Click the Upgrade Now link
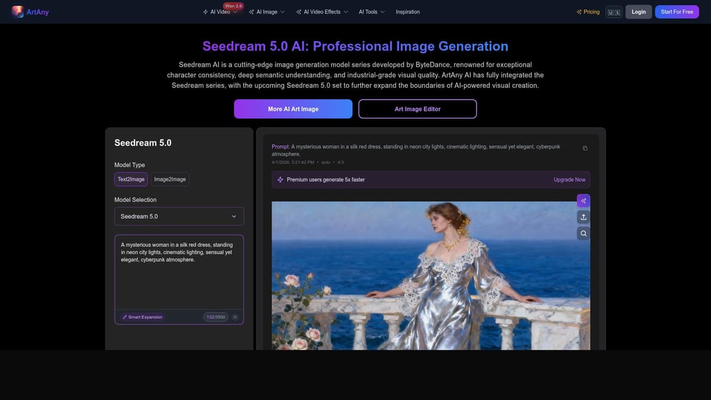Screen dimensions: 711x400 (x=569, y=179)
